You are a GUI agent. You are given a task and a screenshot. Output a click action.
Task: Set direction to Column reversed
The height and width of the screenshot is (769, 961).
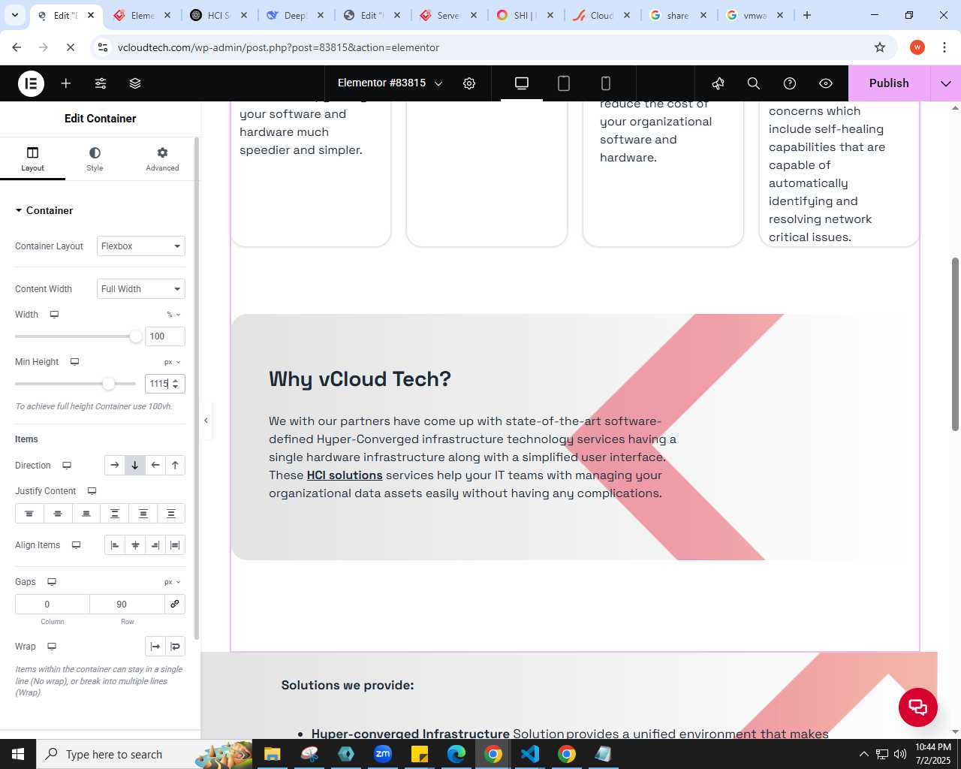tap(175, 466)
